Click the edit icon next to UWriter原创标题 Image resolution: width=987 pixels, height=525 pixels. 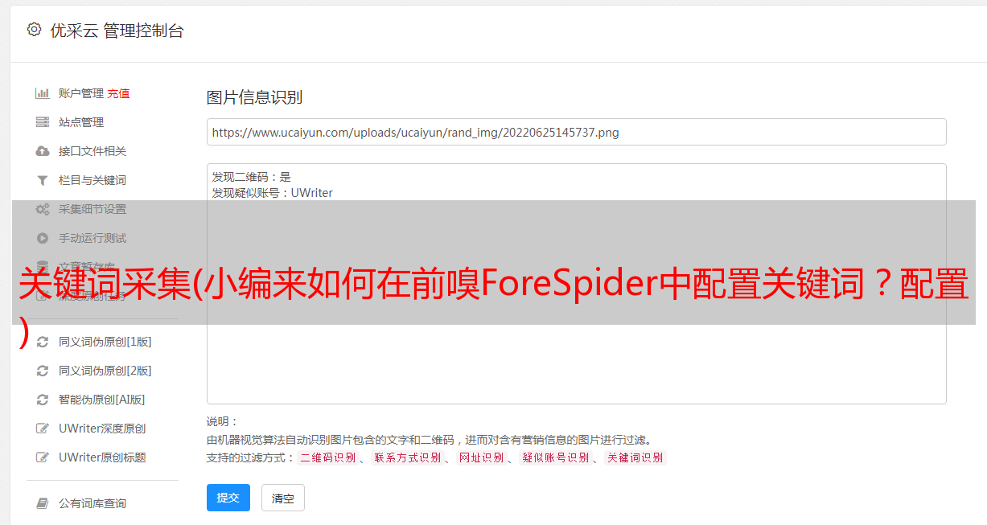click(x=43, y=457)
